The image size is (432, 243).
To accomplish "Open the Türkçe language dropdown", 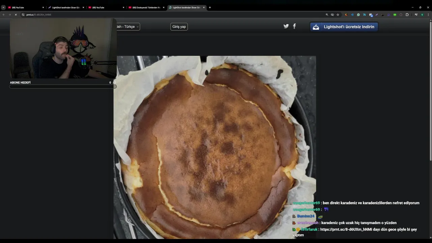I will click(128, 27).
